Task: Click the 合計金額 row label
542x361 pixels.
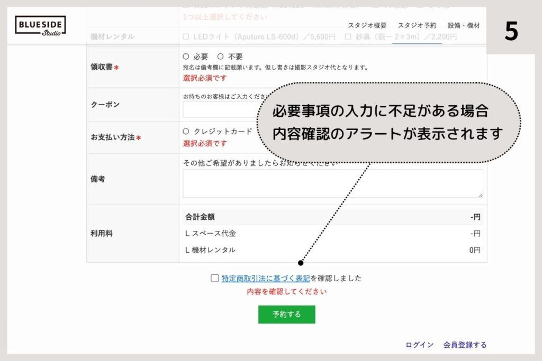Action: 200,217
